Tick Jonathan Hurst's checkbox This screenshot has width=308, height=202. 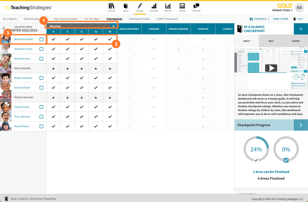pyautogui.click(x=41, y=49)
